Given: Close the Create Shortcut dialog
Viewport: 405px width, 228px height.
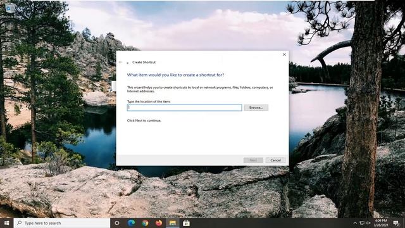Looking at the screenshot, I should click(284, 54).
